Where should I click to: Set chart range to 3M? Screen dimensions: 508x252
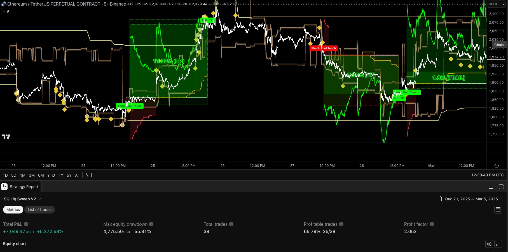(32, 175)
